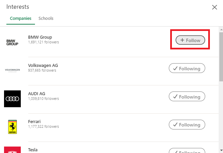Toggle Following button for Tesla

click(x=187, y=151)
